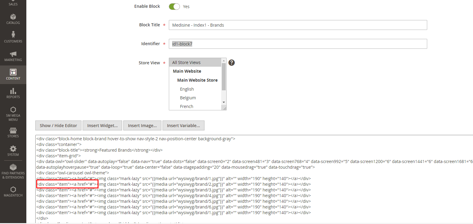Open the Magentech hexagon icon

pyautogui.click(x=13, y=189)
